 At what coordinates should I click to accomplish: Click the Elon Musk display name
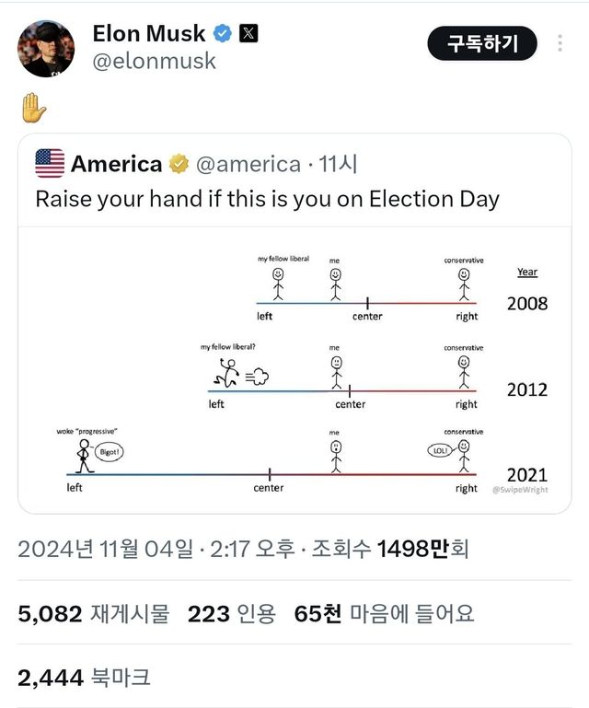tap(149, 34)
